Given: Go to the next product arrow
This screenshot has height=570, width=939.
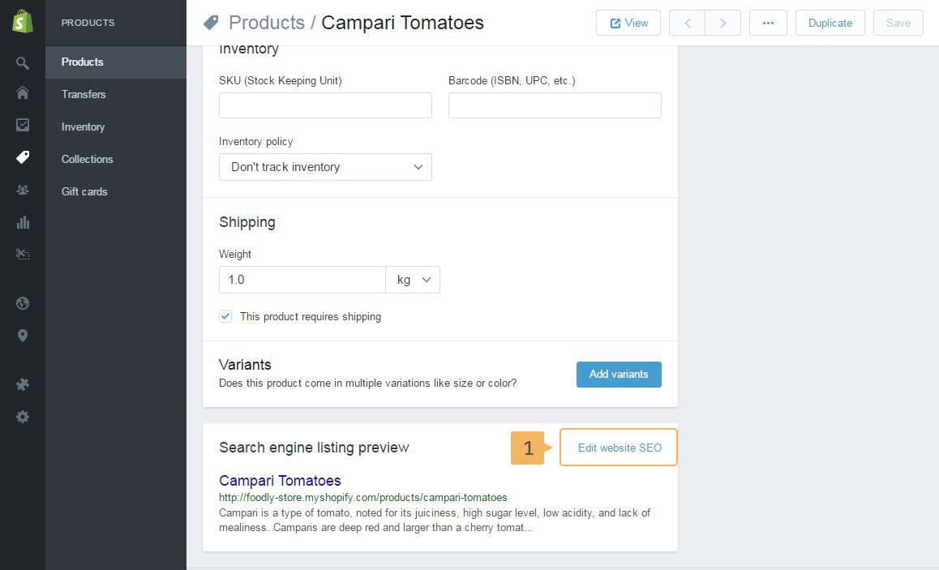Looking at the screenshot, I should (722, 23).
